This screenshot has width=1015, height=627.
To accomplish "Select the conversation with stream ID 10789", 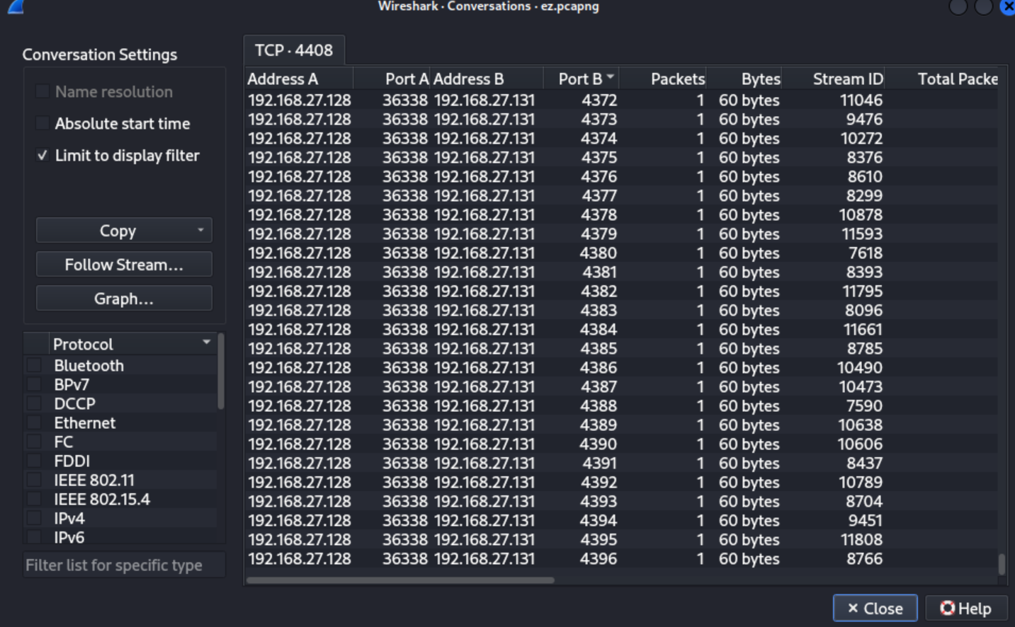I will pyautogui.click(x=622, y=482).
